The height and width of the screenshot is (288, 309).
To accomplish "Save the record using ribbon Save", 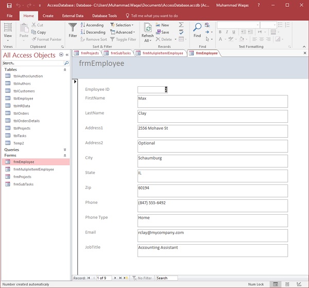I will [x=162, y=32].
